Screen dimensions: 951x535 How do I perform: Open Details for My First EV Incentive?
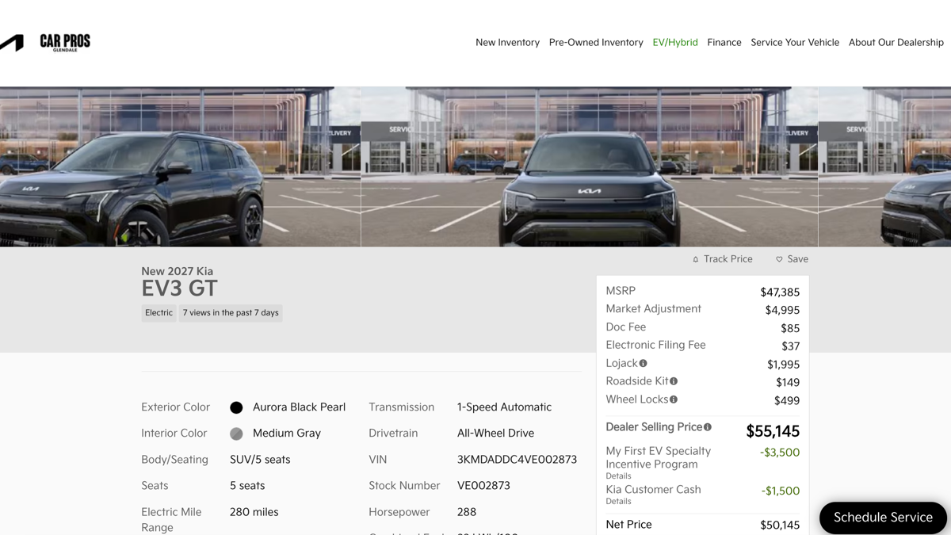coord(618,476)
